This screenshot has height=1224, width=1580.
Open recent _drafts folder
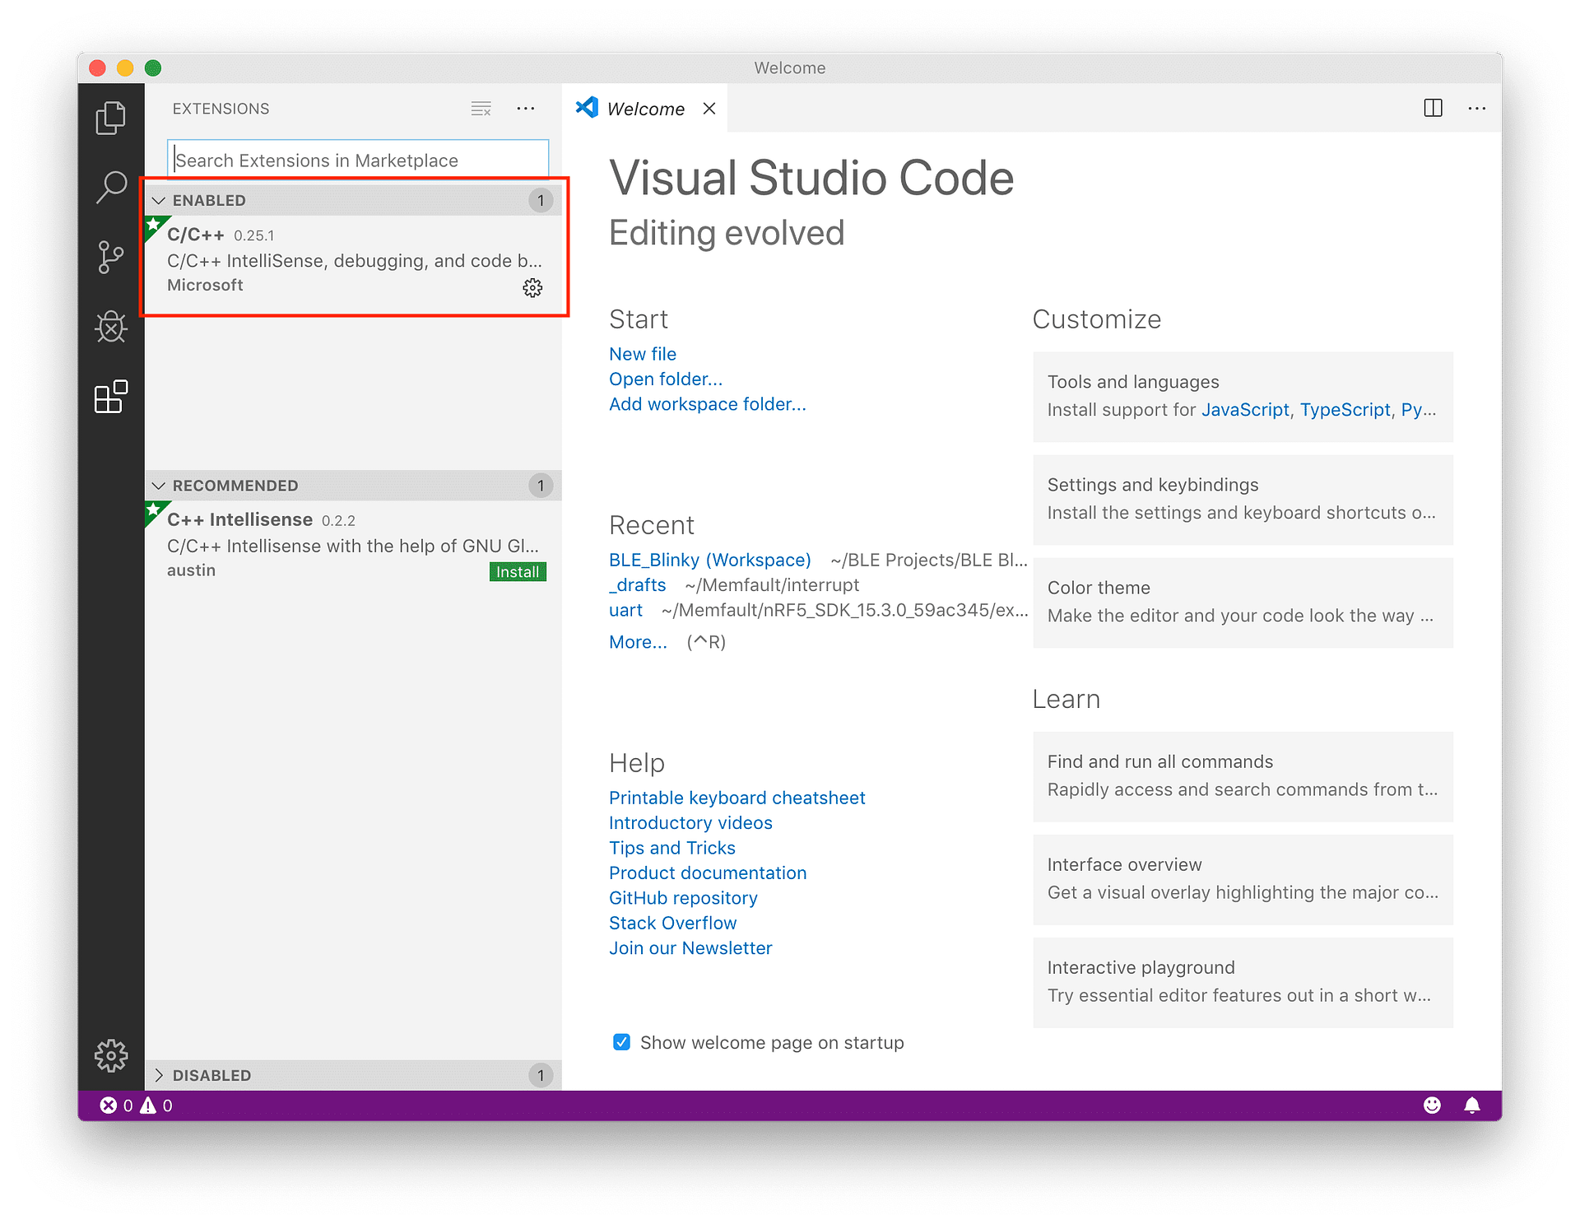(638, 584)
